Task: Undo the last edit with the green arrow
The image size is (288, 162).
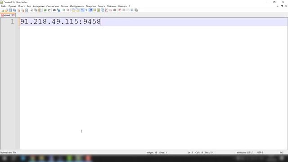Action: pyautogui.click(x=45, y=10)
